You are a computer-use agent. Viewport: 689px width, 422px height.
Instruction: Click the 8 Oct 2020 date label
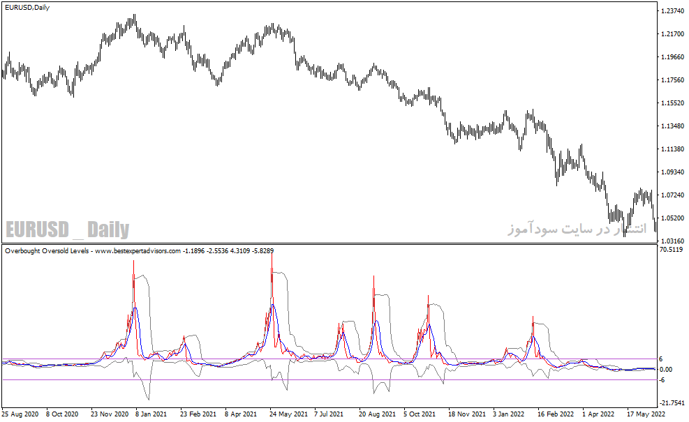click(x=62, y=414)
